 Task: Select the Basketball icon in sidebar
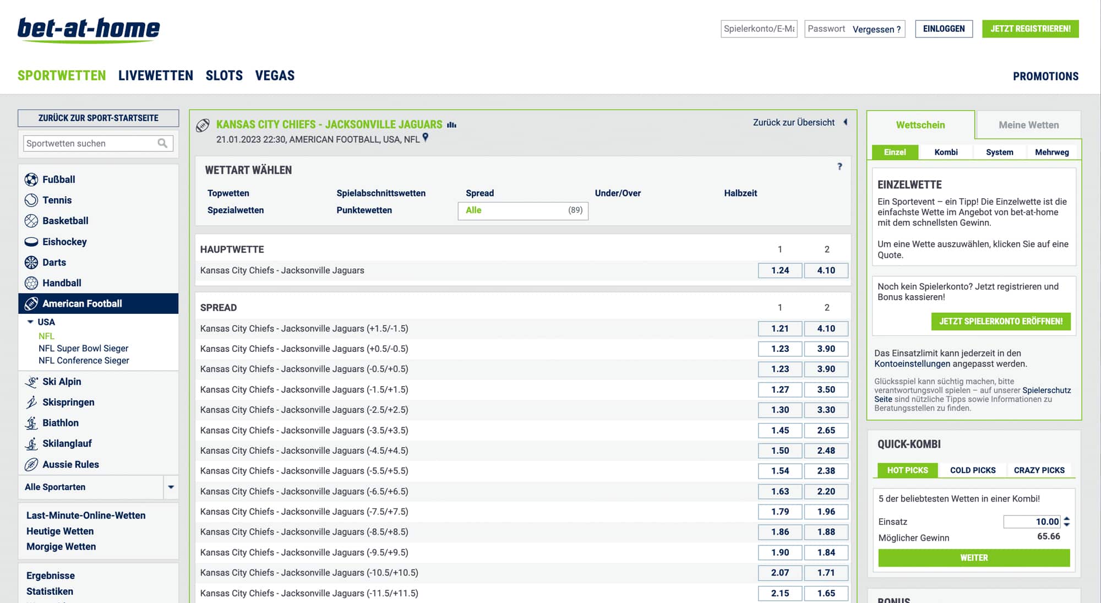click(31, 221)
